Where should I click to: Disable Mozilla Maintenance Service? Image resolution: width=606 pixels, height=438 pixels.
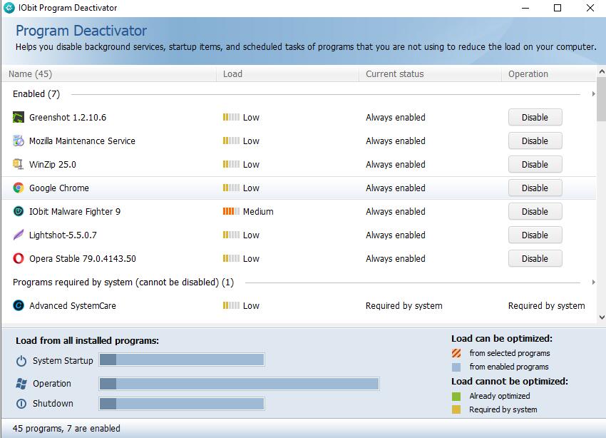(x=535, y=141)
